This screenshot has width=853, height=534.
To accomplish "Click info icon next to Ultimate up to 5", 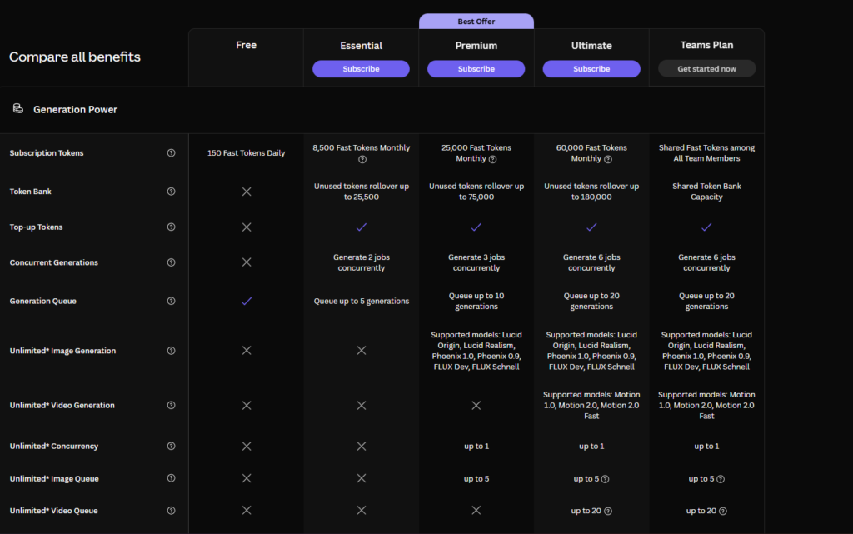I will tap(606, 479).
